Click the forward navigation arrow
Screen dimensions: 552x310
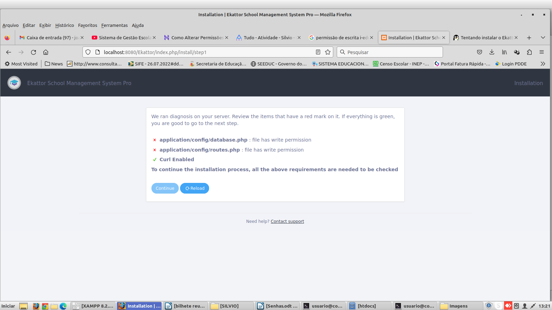[21, 52]
